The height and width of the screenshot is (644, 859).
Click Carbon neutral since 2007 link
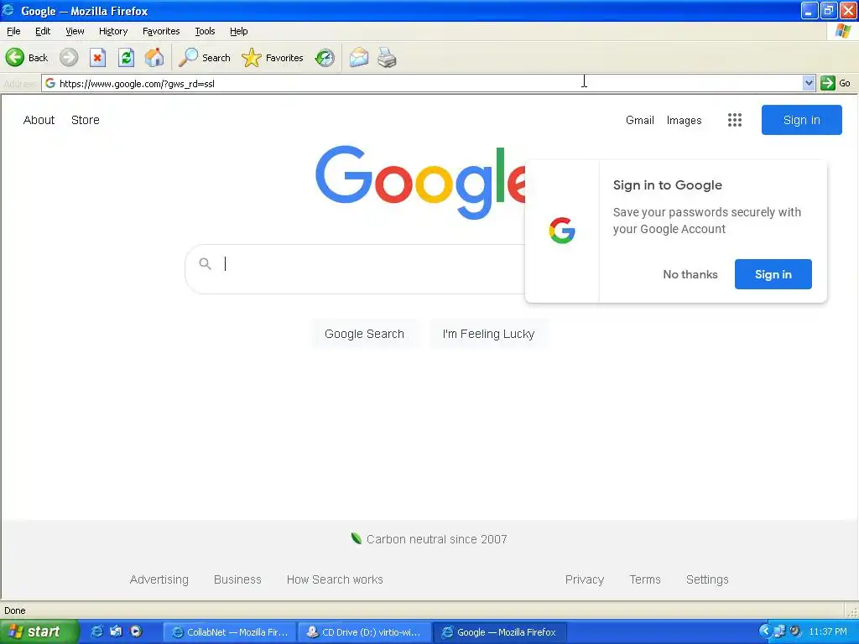pyautogui.click(x=436, y=539)
